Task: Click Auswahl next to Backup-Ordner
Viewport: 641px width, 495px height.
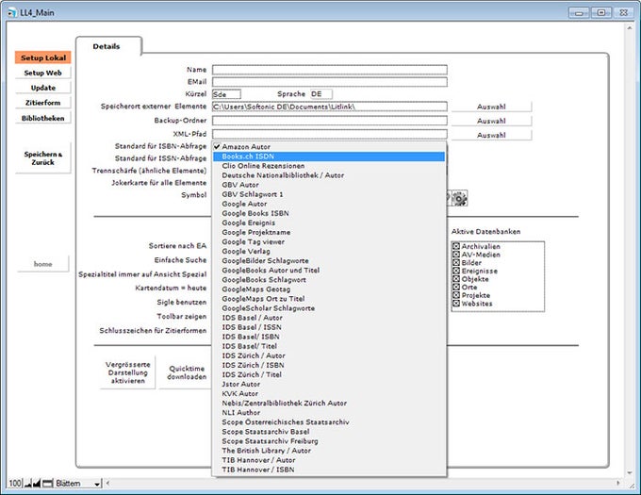Action: (x=491, y=121)
